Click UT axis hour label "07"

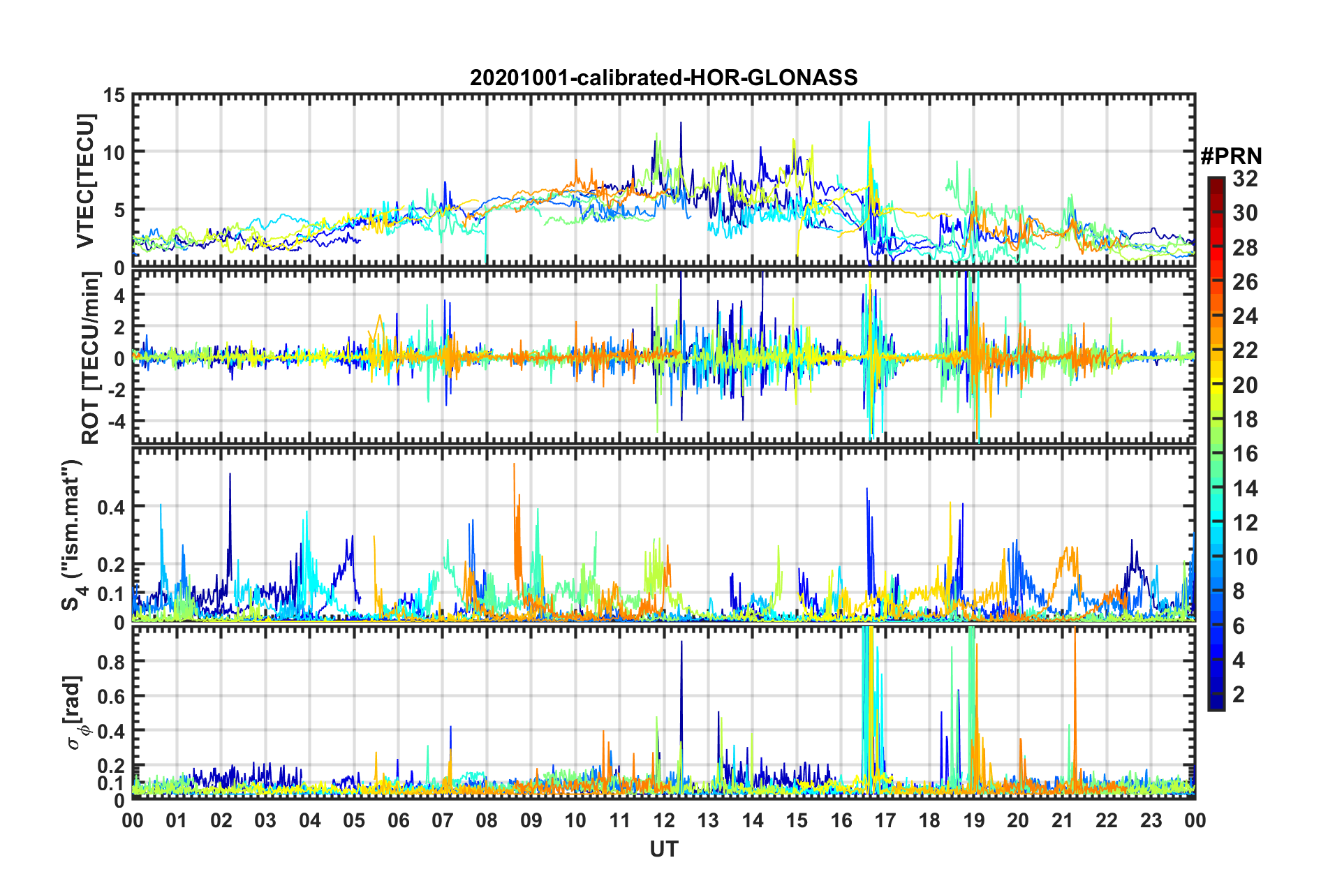pos(443,820)
